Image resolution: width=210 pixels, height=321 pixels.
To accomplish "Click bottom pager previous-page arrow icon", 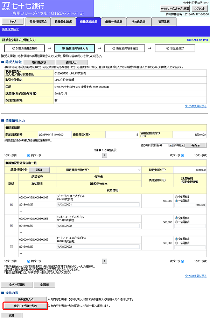I will tap(29, 261).
